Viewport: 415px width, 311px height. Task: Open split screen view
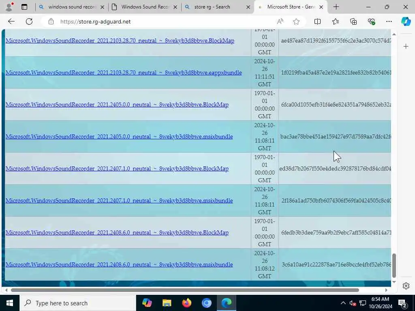pos(317,21)
